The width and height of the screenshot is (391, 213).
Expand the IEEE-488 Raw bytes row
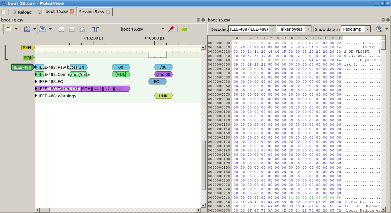36,67
